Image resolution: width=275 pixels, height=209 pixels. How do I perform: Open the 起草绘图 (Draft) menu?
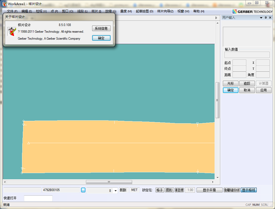145,11
